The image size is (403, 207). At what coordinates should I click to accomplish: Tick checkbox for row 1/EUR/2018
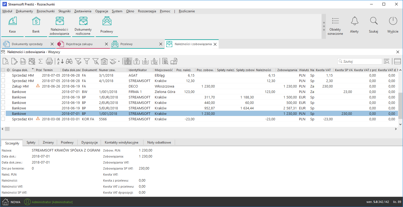point(3,97)
